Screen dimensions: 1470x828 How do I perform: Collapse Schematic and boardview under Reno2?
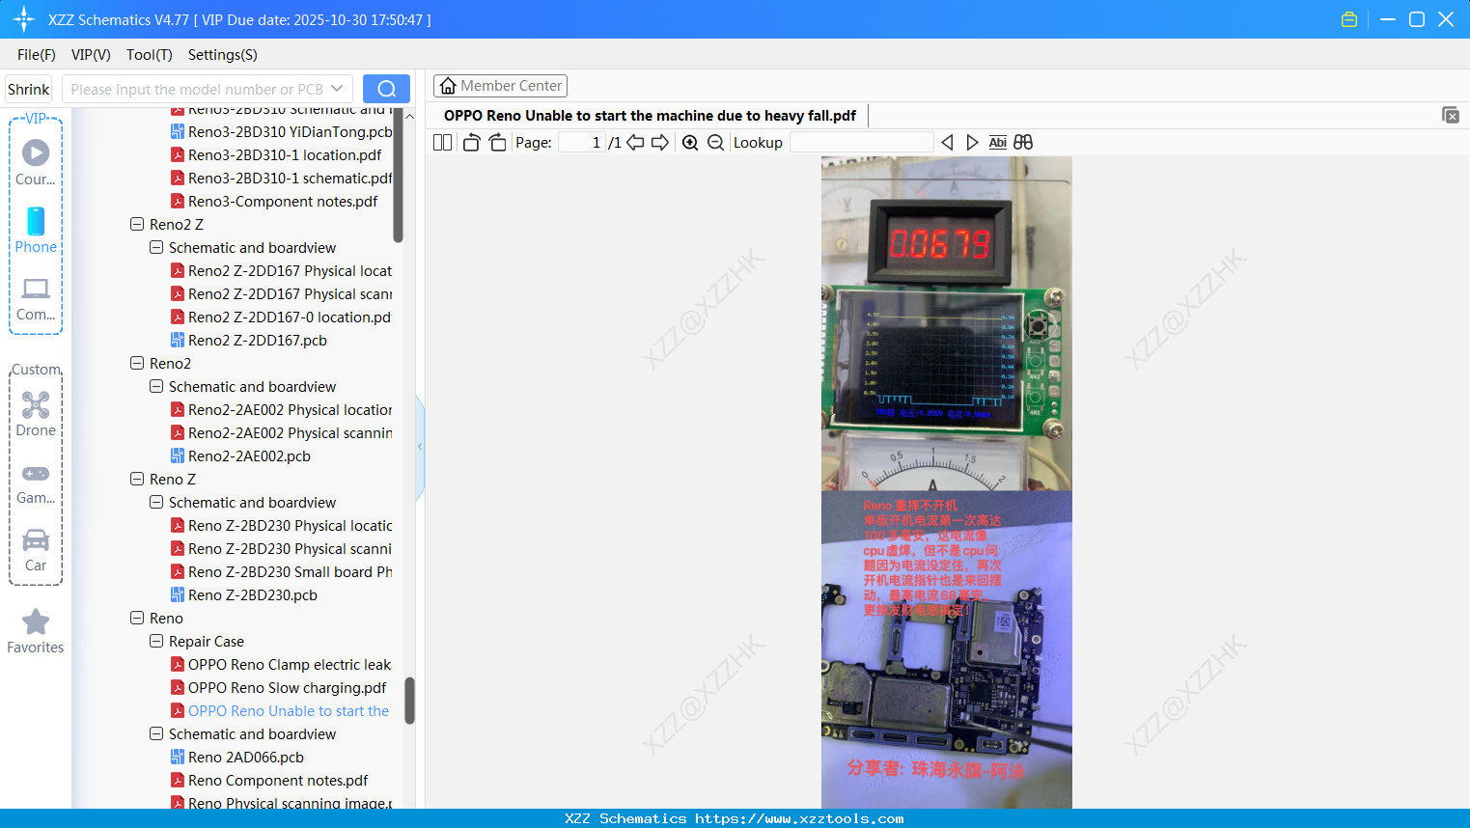tap(156, 386)
